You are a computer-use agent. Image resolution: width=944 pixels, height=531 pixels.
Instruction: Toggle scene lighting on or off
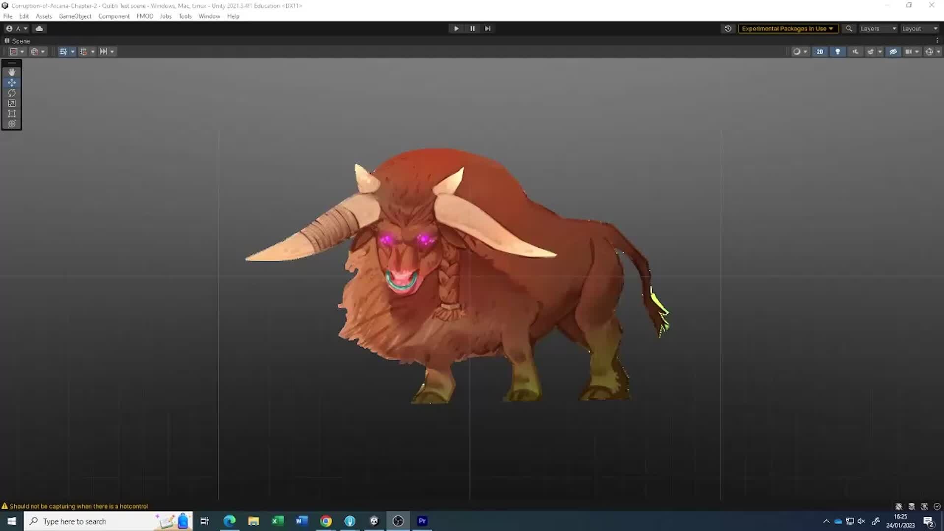[x=837, y=51]
